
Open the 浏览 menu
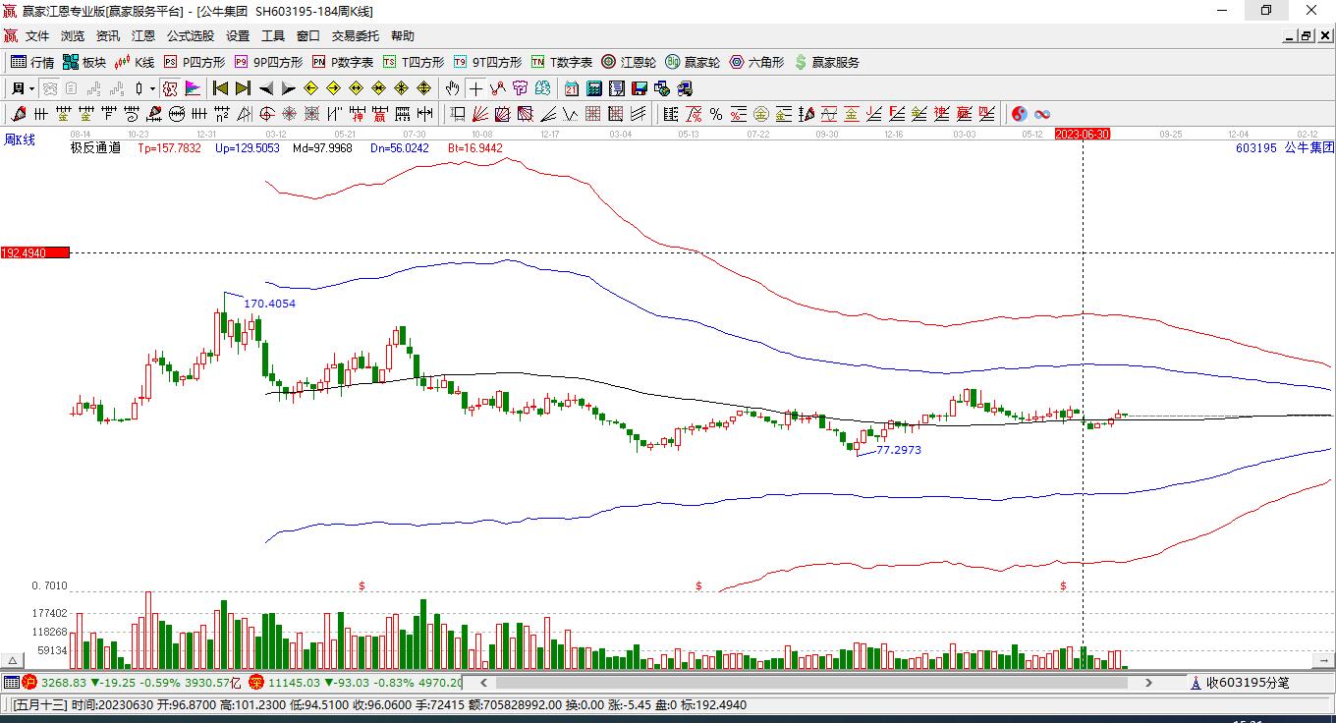(73, 36)
